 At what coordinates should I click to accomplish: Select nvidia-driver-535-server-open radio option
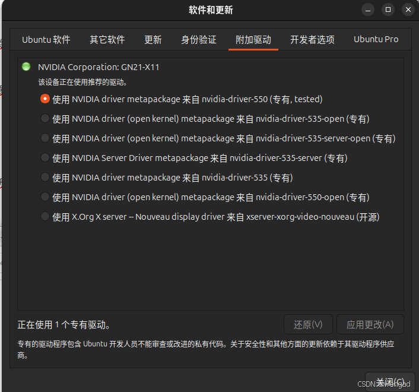[45, 138]
